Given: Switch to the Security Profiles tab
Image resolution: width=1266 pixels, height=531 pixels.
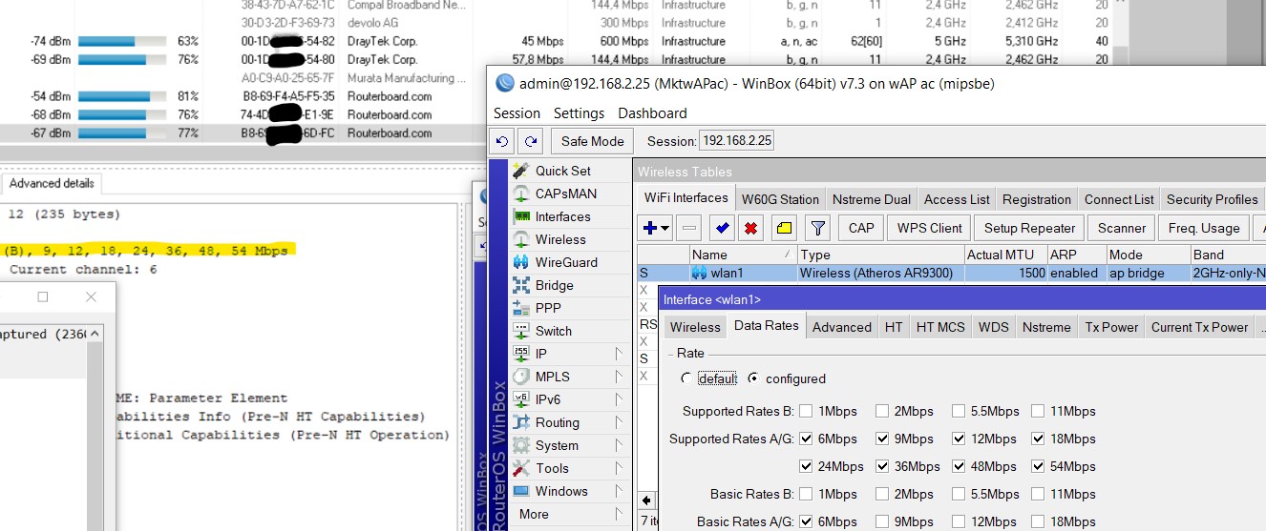Looking at the screenshot, I should (x=1212, y=199).
